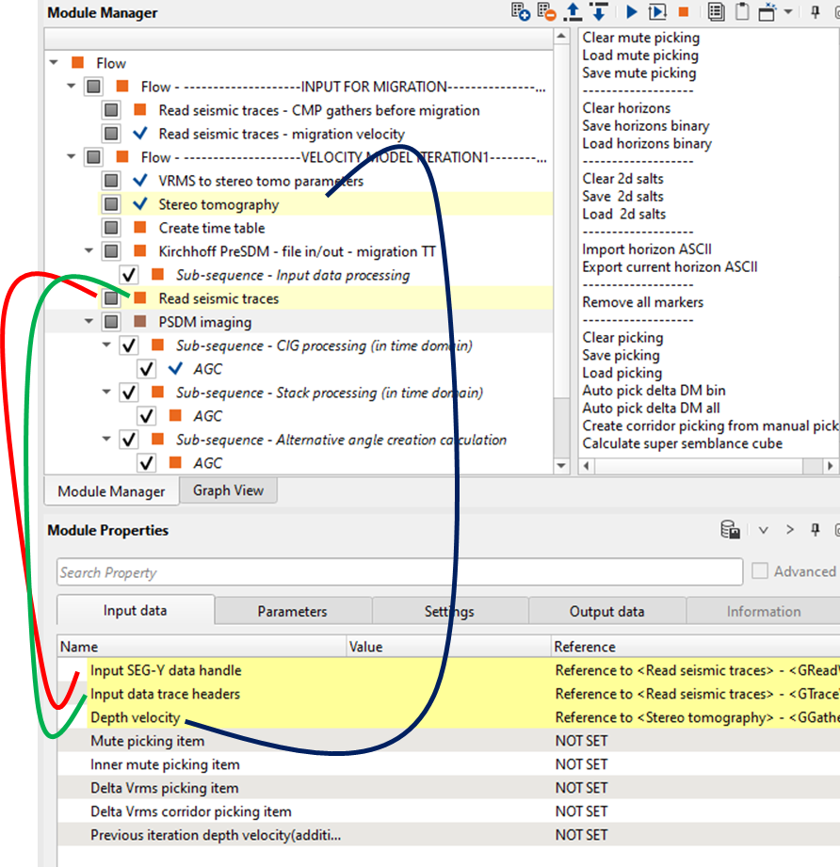Click the Search Property input field

pos(399,572)
